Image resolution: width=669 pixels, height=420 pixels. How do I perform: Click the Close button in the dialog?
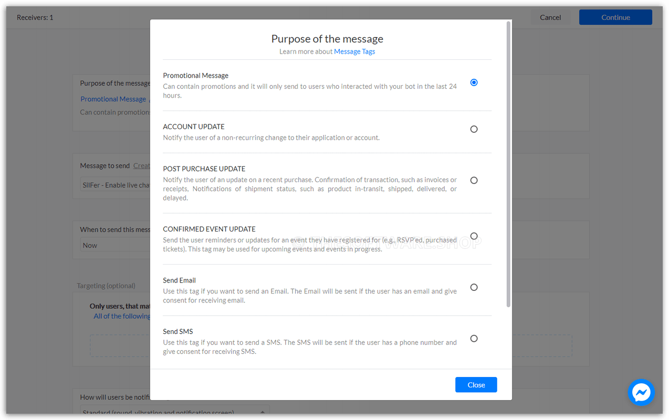coord(476,385)
